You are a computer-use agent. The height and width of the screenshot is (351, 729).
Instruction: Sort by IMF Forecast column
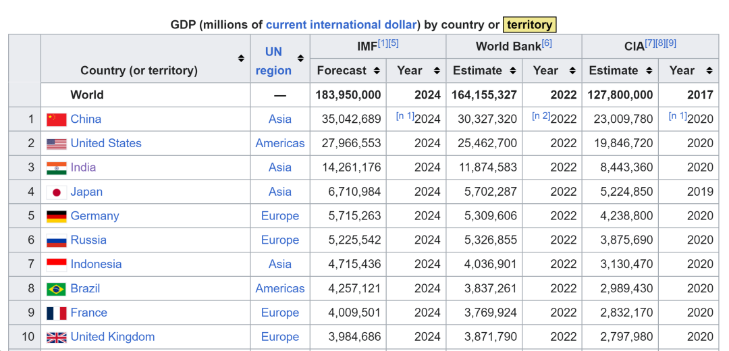click(377, 71)
